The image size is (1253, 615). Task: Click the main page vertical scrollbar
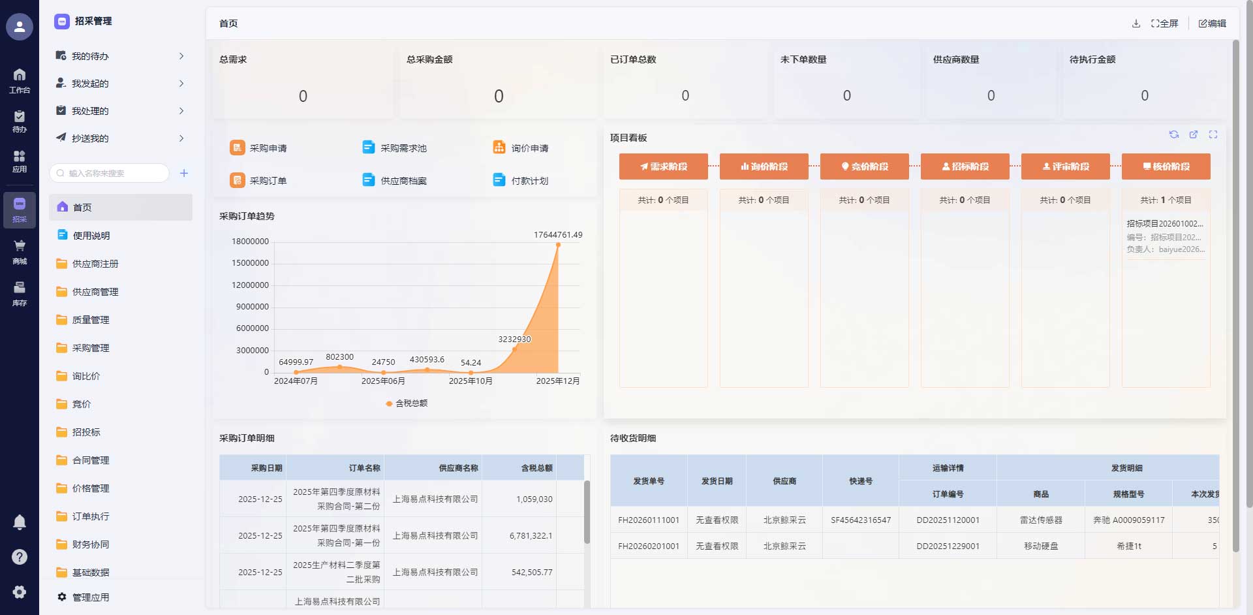[1235, 295]
